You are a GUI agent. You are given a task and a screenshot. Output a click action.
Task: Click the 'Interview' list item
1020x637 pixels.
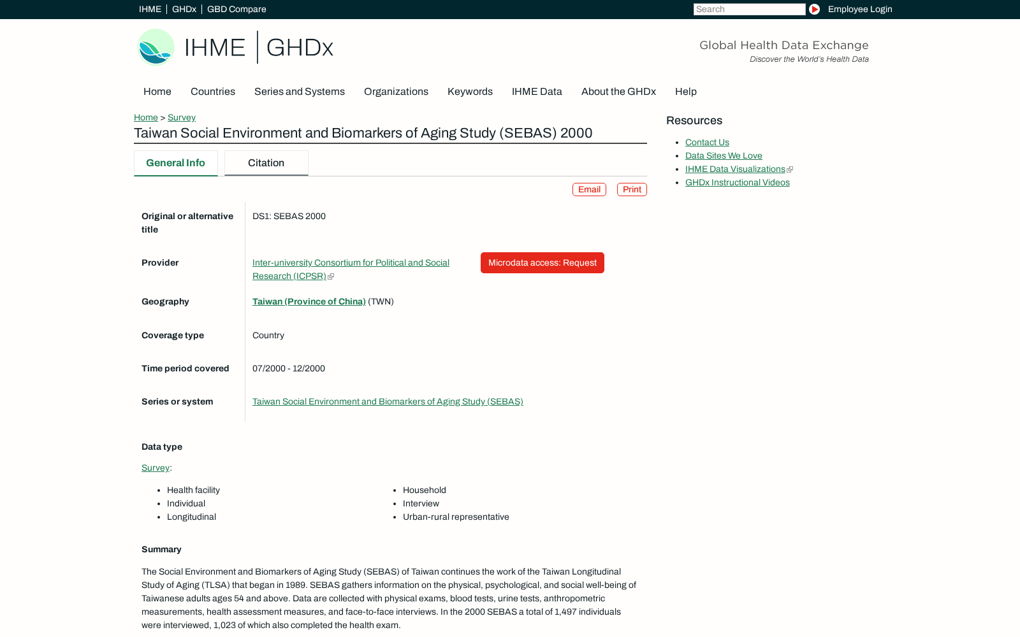pos(421,504)
